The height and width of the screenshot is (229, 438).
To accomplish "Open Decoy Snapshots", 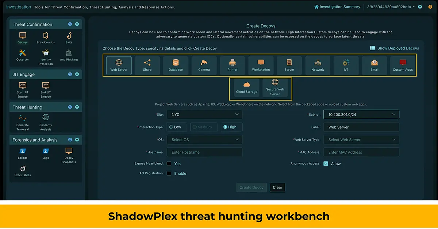I will click(x=69, y=155).
